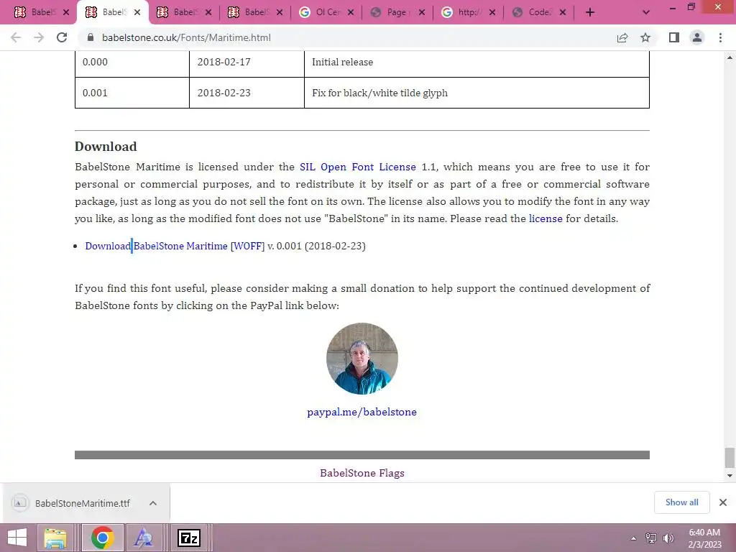The height and width of the screenshot is (552, 736).
Task: Click the 'Initial release' table cell
Action: (x=477, y=63)
